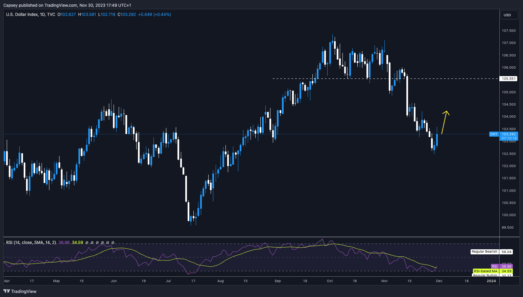Click the blue DXY symbol price tag

tap(494, 134)
